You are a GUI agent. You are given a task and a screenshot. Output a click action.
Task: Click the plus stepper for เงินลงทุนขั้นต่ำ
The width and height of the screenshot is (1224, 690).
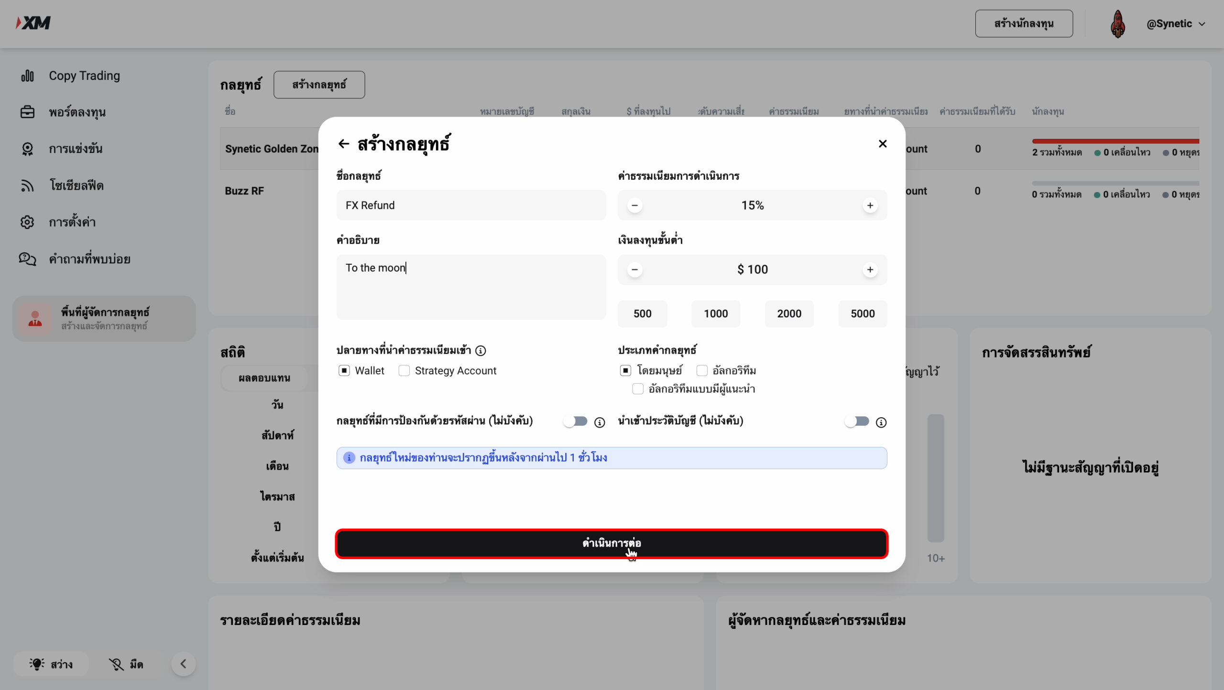(871, 269)
